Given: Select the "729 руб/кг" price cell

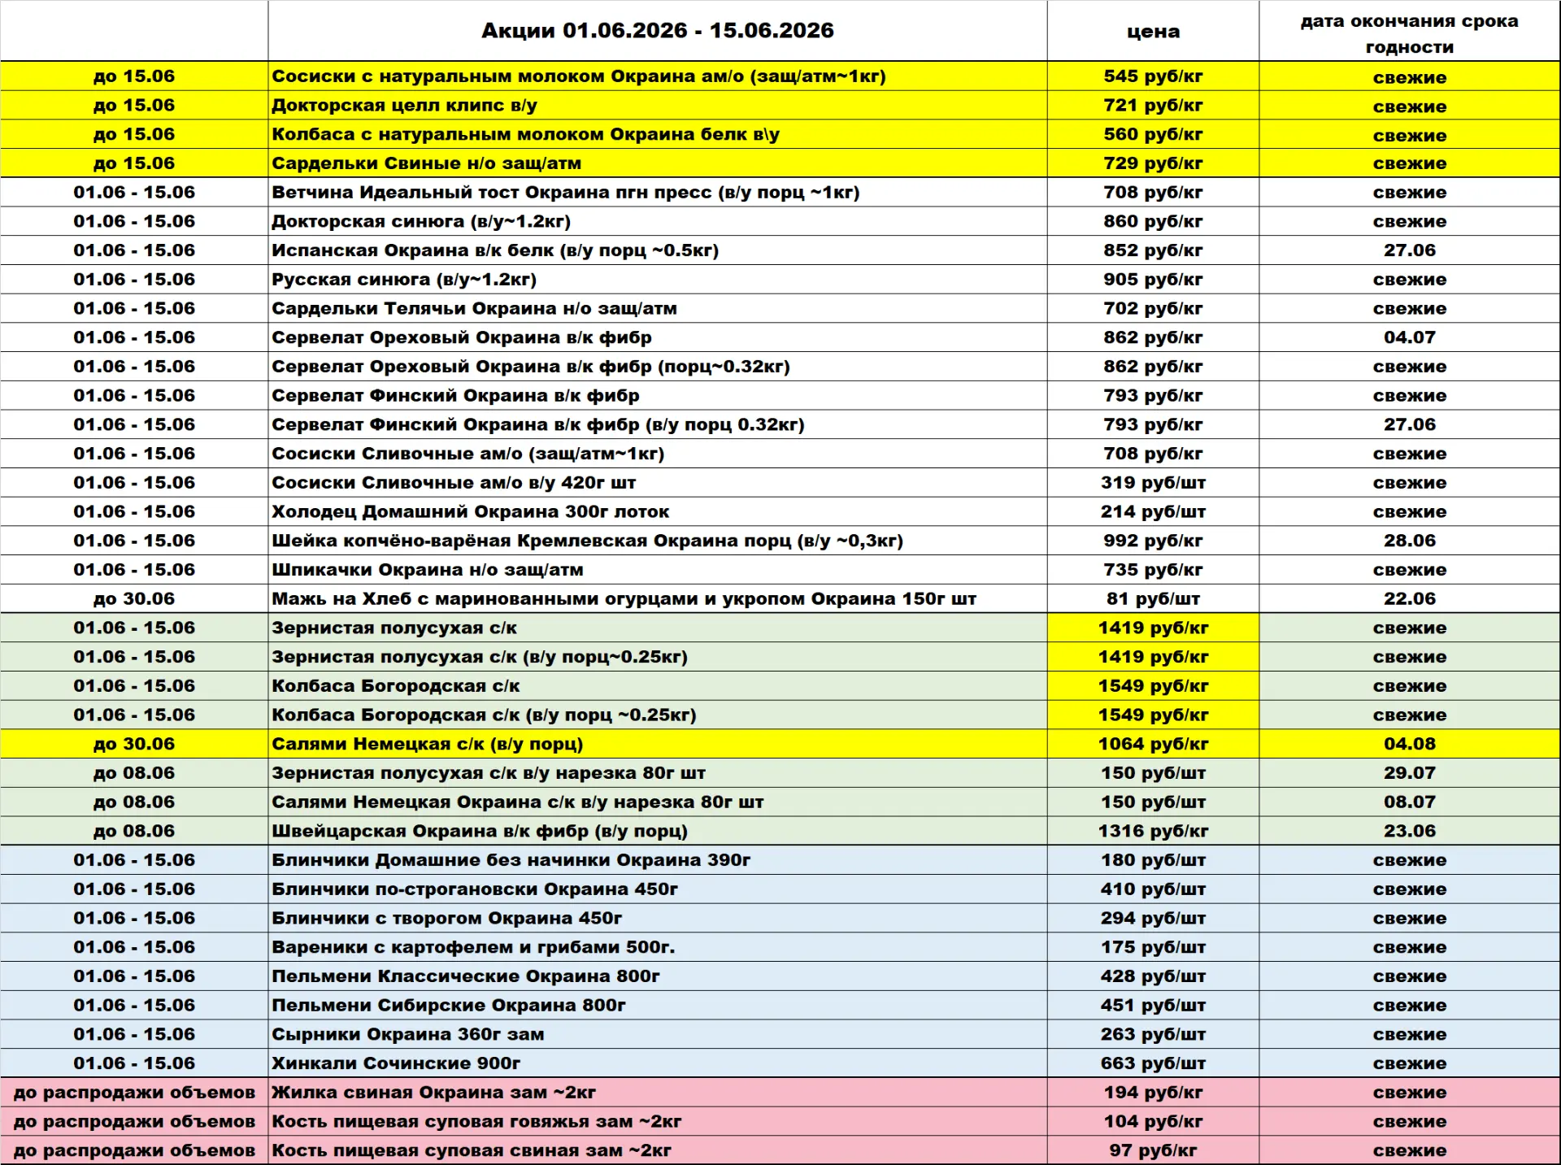Looking at the screenshot, I should click(1153, 163).
